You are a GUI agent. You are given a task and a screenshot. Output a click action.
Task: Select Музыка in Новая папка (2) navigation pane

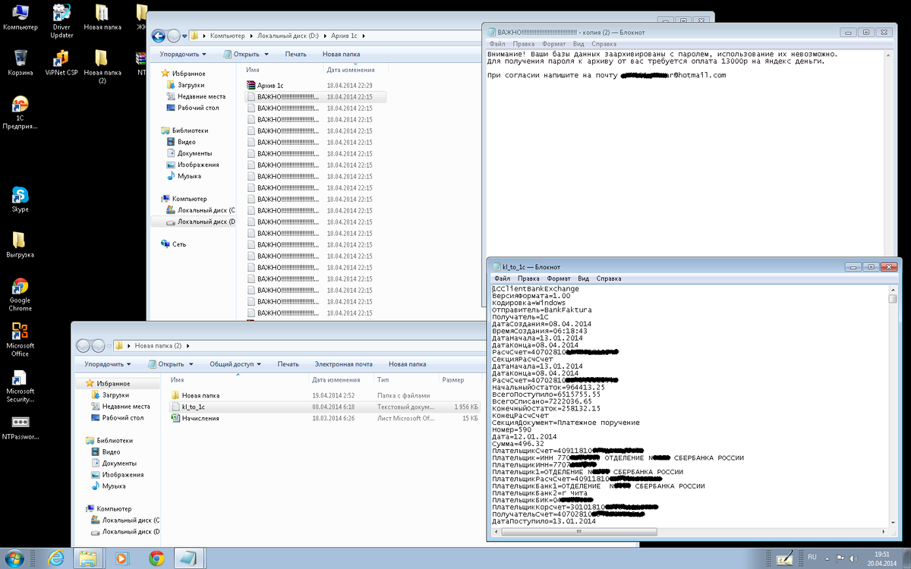(x=114, y=486)
